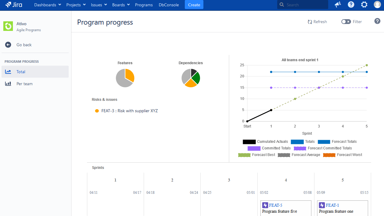The width and height of the screenshot is (384, 216).
Task: Open Jira settings gear
Action: point(364,4)
